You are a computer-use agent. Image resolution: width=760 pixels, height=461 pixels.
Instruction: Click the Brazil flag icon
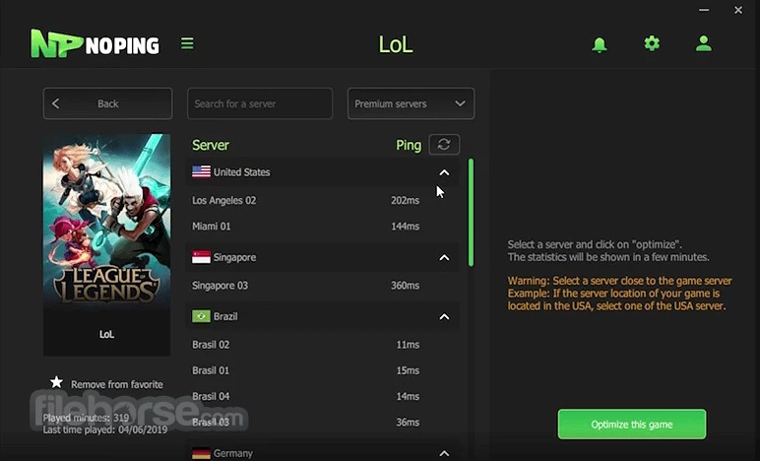pos(201,316)
